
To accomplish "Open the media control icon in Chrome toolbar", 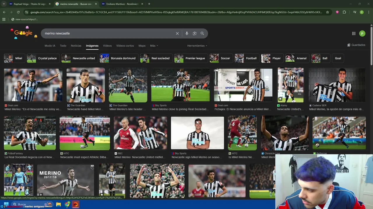I will (x=355, y=12).
